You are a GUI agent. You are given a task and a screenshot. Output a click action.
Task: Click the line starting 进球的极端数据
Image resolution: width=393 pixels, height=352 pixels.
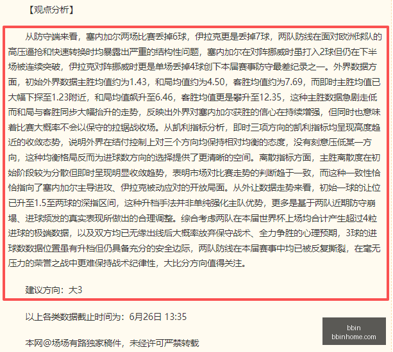click(192, 233)
